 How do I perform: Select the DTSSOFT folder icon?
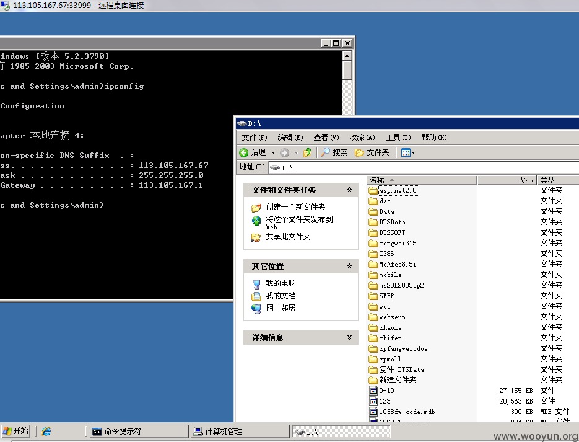[373, 233]
